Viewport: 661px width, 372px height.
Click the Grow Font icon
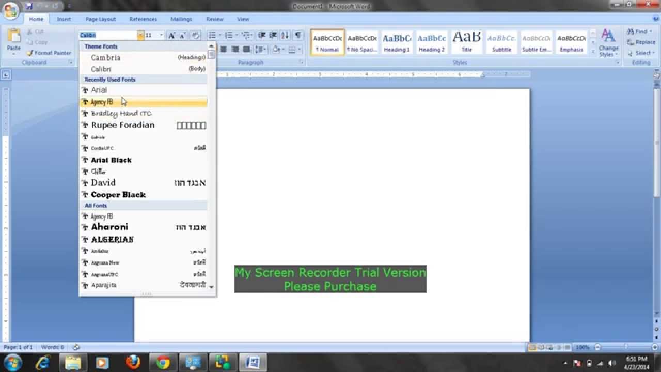(x=172, y=36)
